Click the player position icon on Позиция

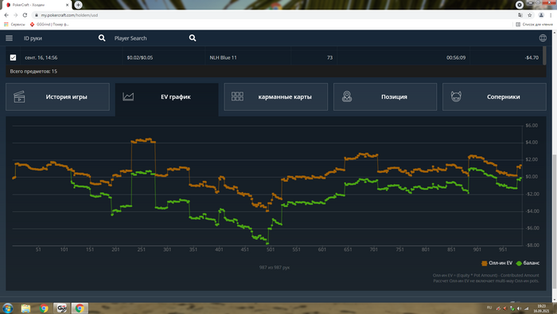347,96
